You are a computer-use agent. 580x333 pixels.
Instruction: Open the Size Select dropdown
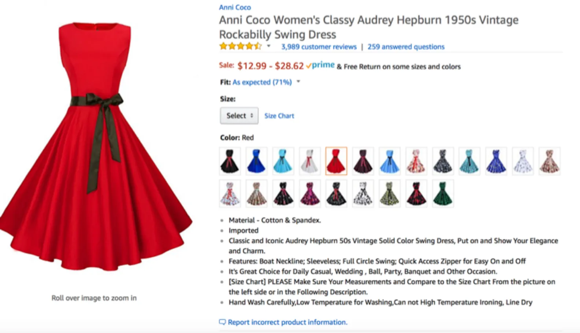239,116
